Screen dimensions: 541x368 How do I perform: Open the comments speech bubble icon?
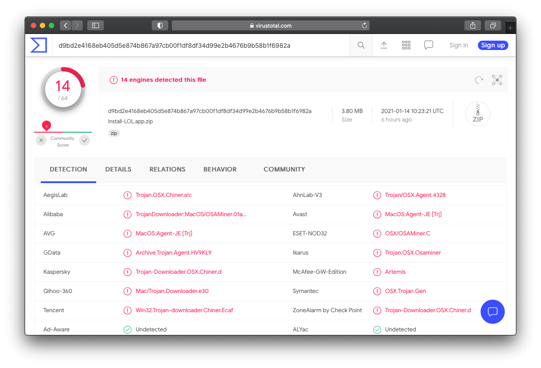[x=429, y=45]
